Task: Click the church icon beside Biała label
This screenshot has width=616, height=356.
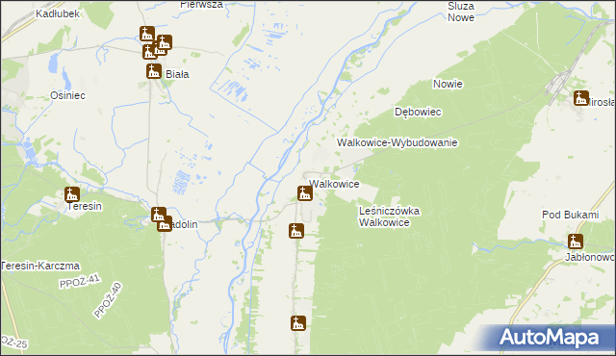Action: (x=154, y=71)
